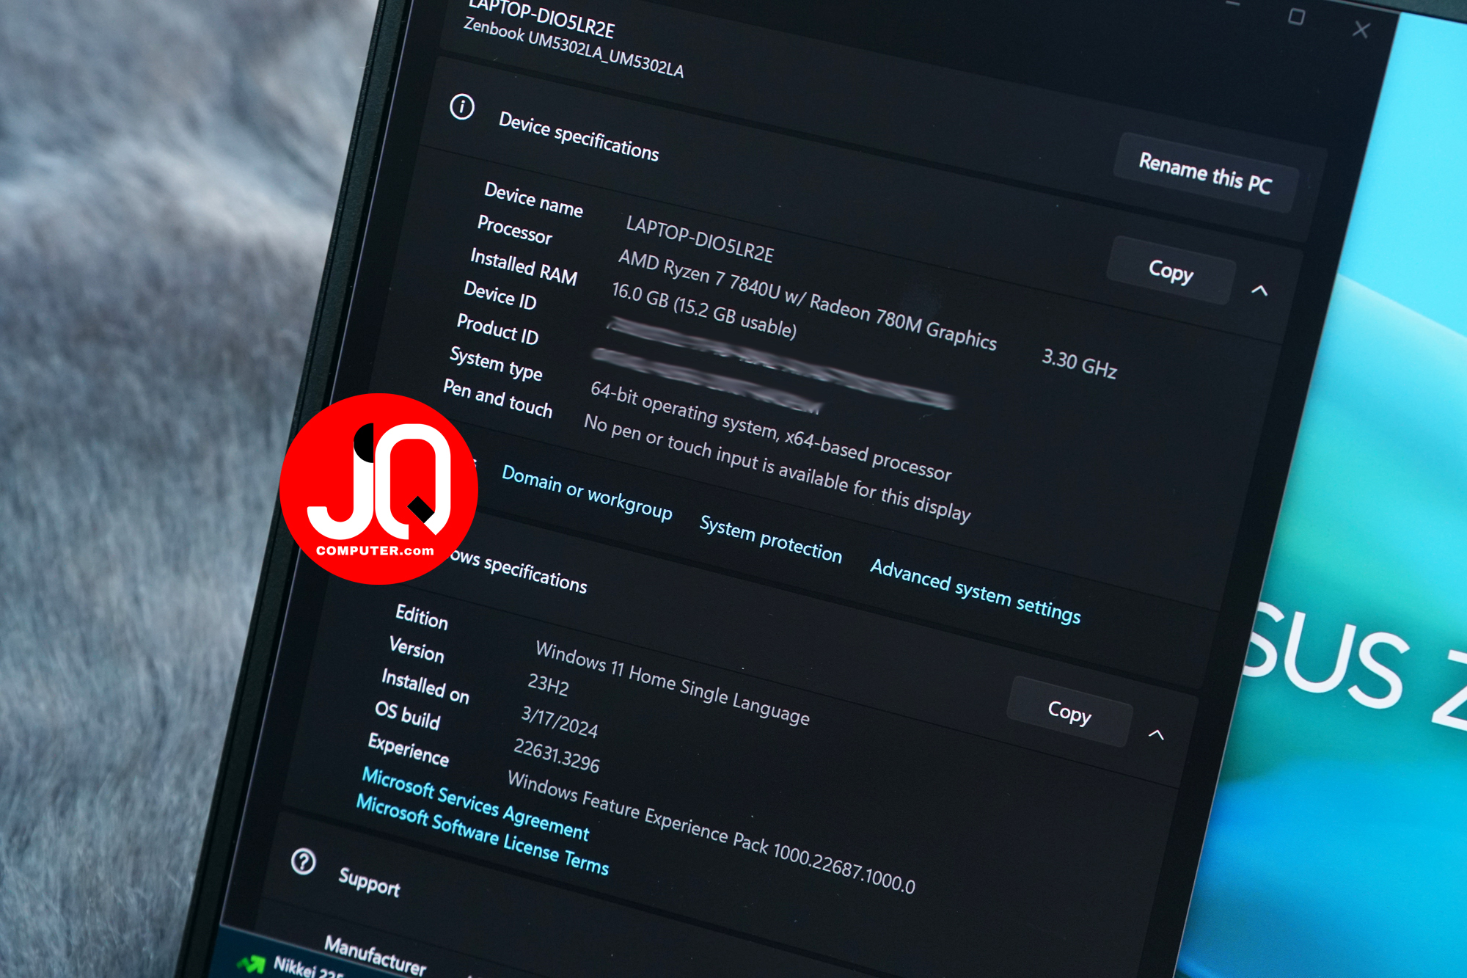The height and width of the screenshot is (978, 1467).
Task: Click the Installed RAM label
Action: click(x=524, y=266)
